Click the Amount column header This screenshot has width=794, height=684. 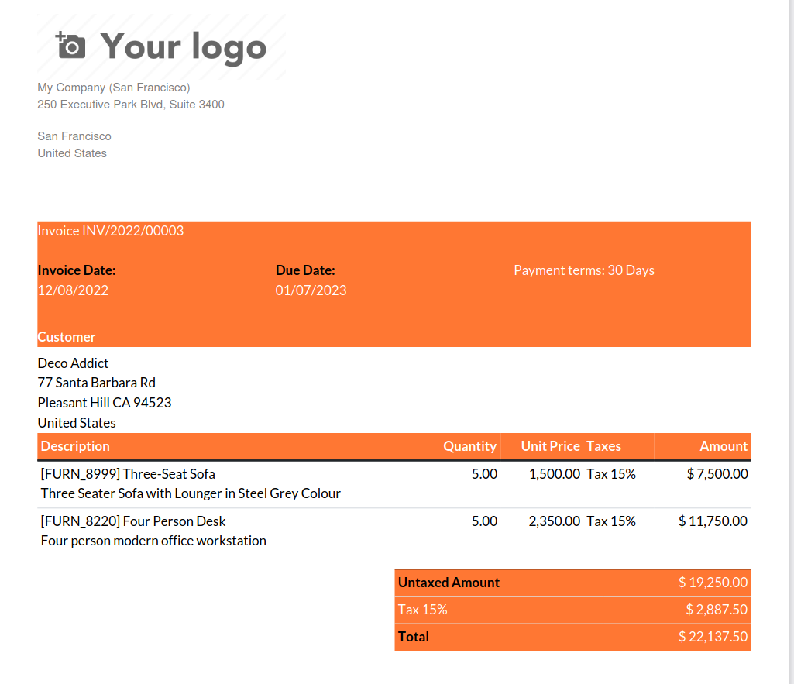pos(724,446)
